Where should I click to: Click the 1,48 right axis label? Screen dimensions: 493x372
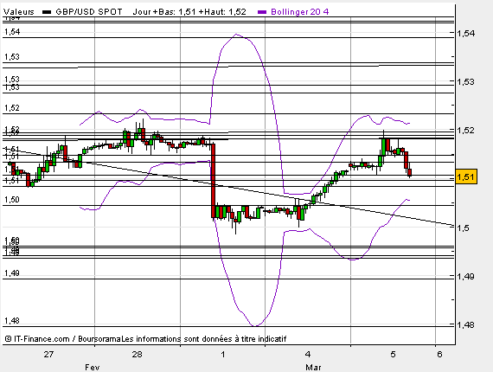click(x=465, y=324)
